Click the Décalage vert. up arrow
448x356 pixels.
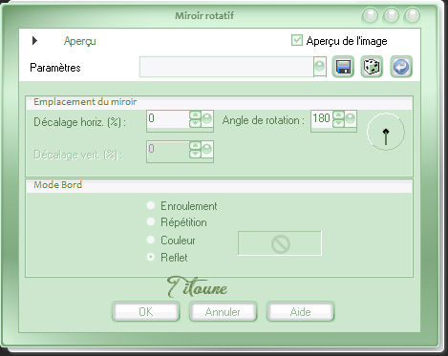(x=195, y=146)
